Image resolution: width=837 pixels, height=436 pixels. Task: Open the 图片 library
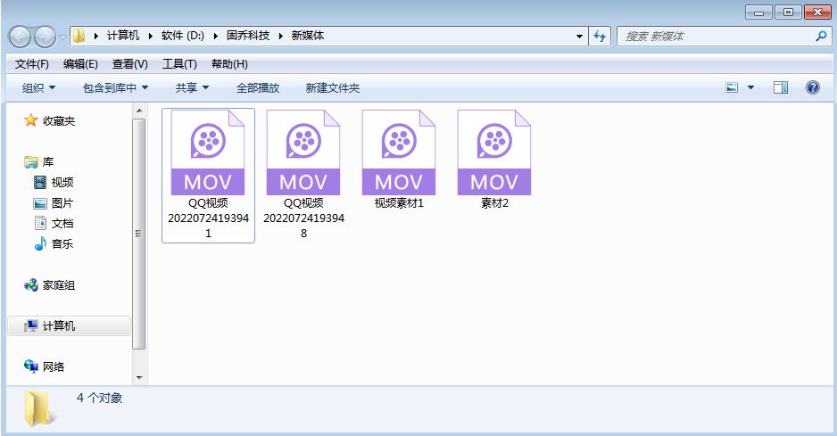[54, 202]
